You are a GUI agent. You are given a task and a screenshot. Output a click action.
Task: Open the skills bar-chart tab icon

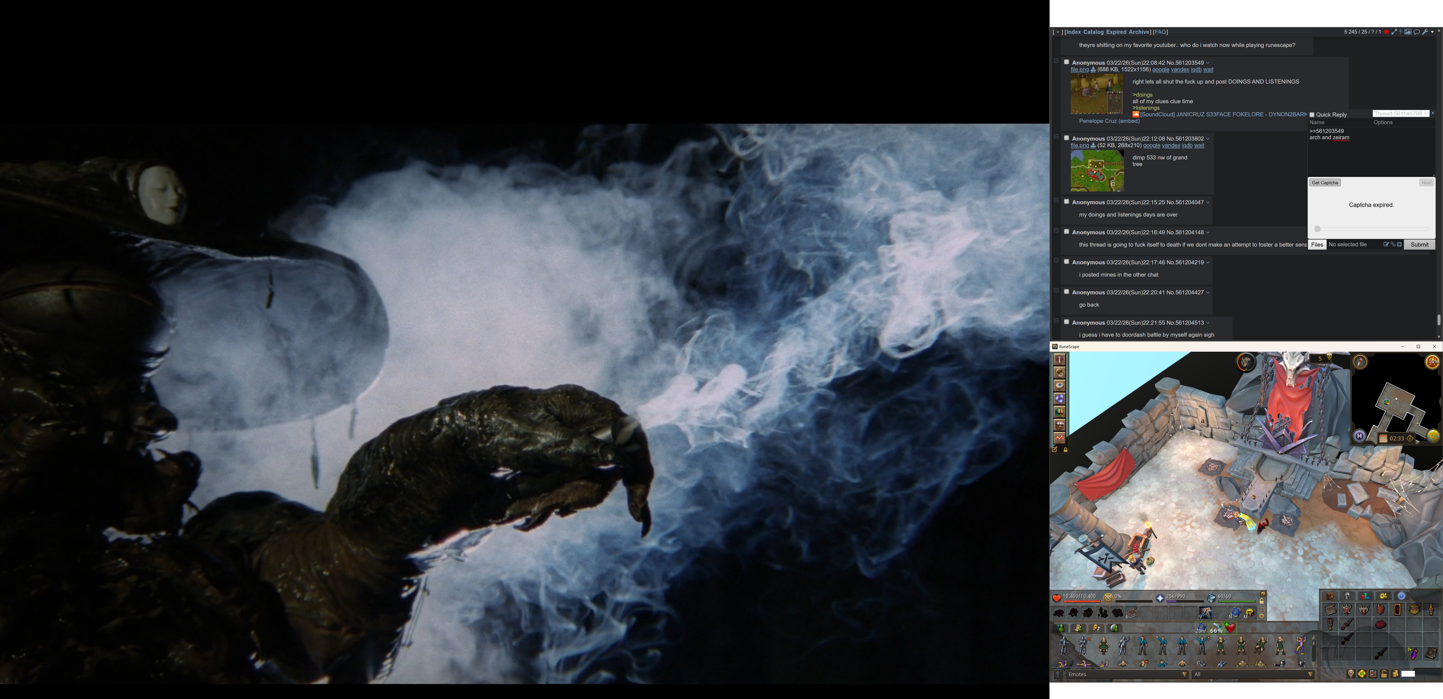(1366, 596)
